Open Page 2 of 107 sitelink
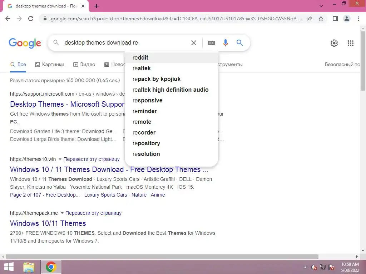The width and height of the screenshot is (366, 274). click(45, 195)
